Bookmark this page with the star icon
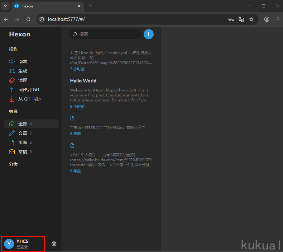Image resolution: width=283 pixels, height=252 pixels. [251, 19]
